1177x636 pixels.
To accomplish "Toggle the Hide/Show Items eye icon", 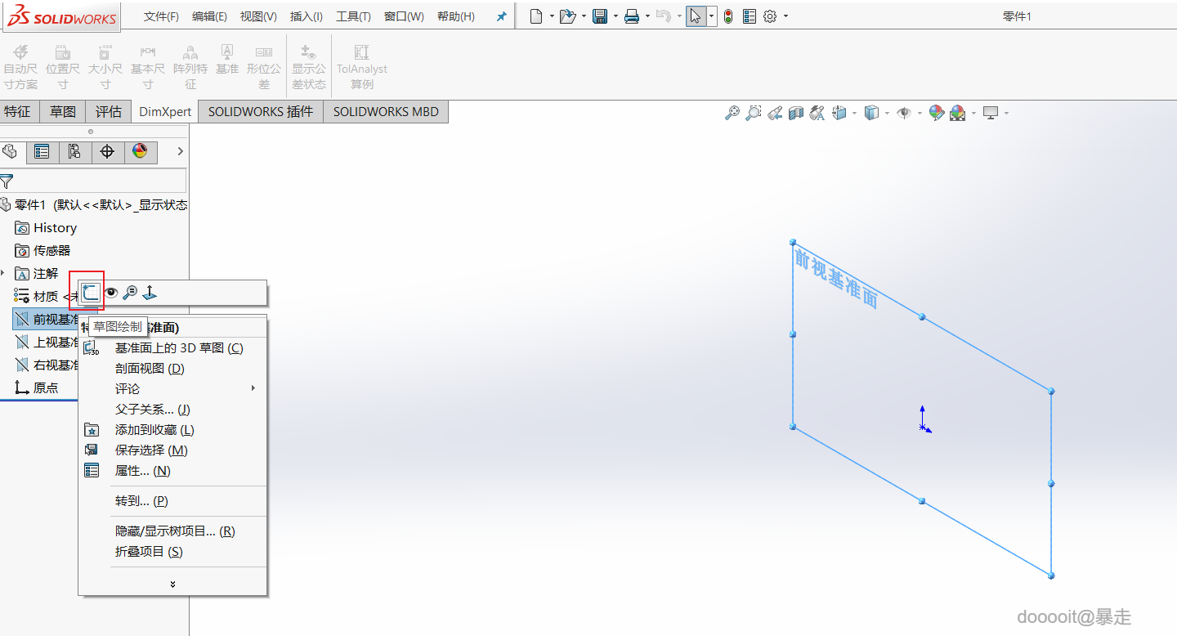I will pyautogui.click(x=903, y=113).
